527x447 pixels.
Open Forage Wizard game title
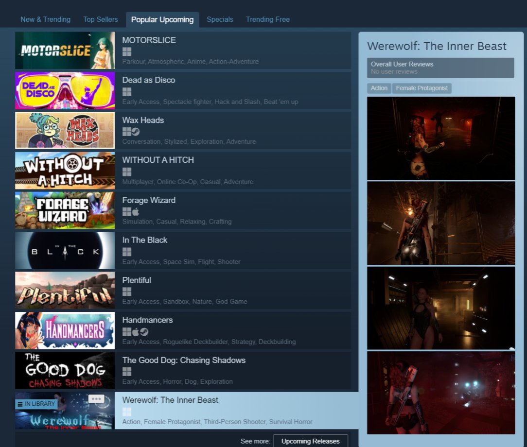(x=149, y=200)
